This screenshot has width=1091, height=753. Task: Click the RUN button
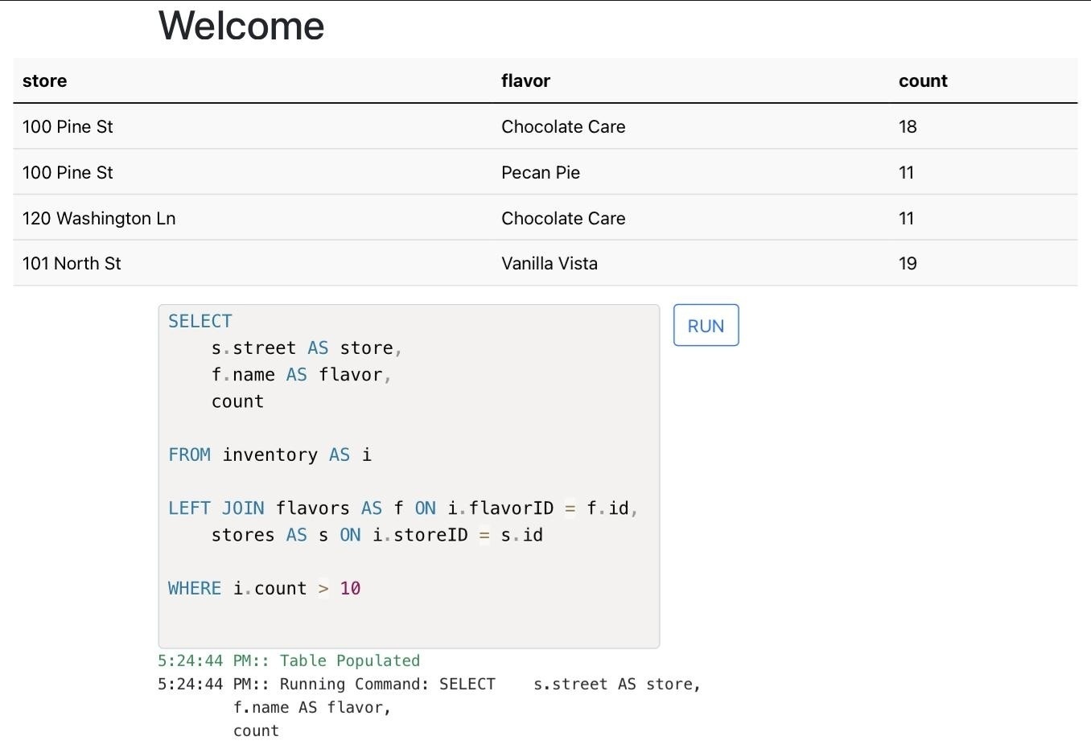pos(706,325)
